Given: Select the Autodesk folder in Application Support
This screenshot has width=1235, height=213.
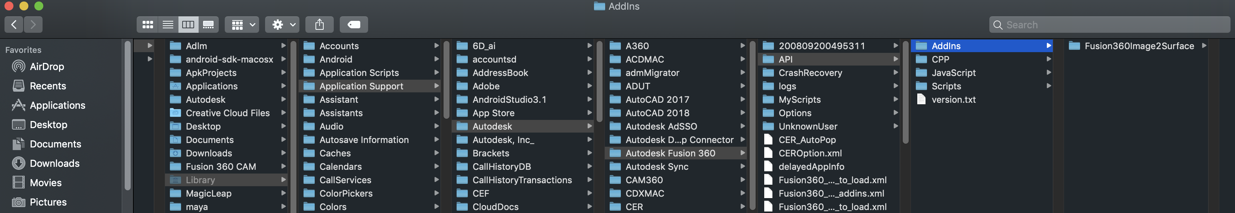Looking at the screenshot, I should click(523, 126).
